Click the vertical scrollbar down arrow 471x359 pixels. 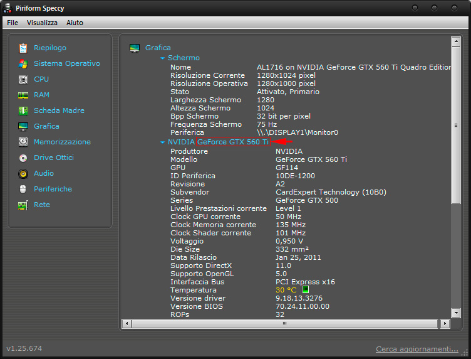pos(456,313)
